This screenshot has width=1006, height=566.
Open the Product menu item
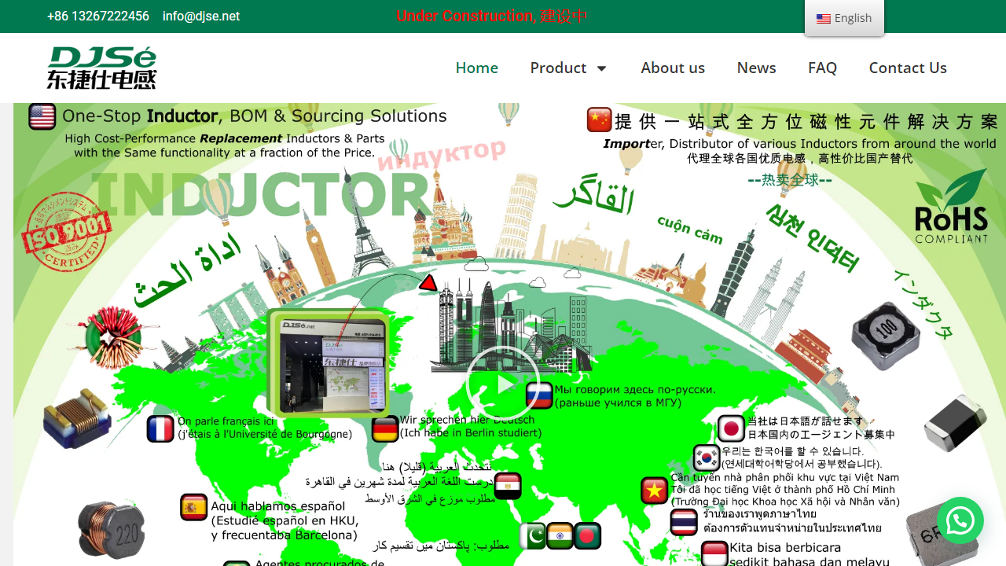point(558,68)
